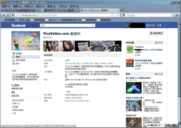Open the 歷史 (History) menu
The height and width of the screenshot is (128, 181).
pos(40,6)
